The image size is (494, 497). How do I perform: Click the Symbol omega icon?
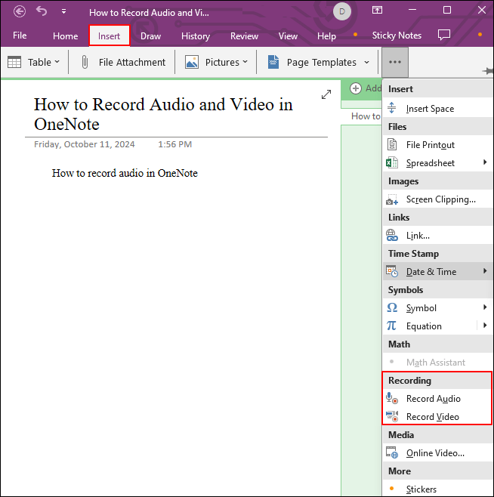pos(392,307)
